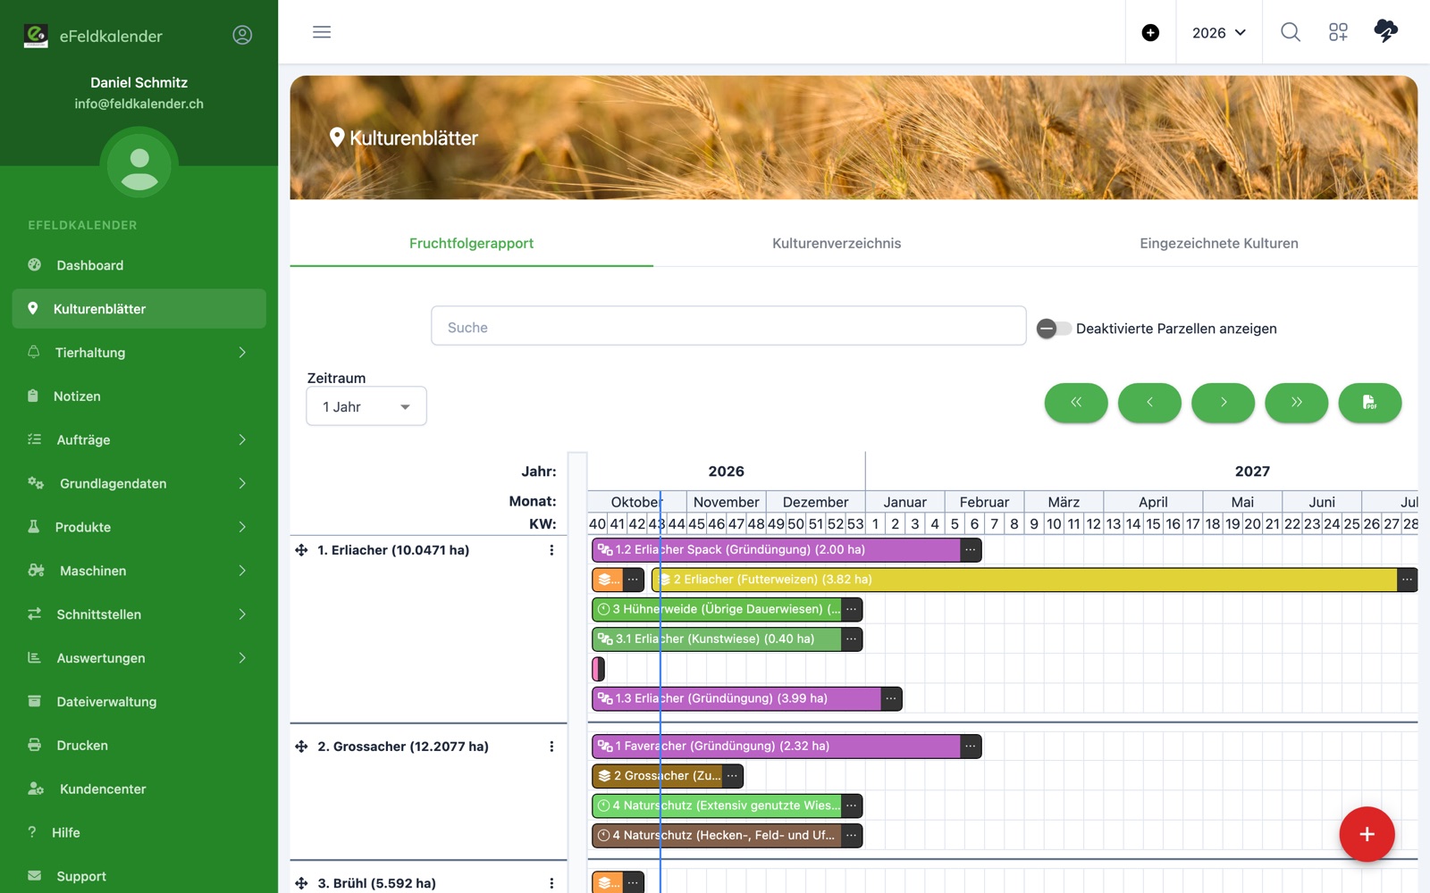The height and width of the screenshot is (893, 1430).
Task: Open the Zeitraum 1 Jahr dropdown
Action: pos(366,406)
